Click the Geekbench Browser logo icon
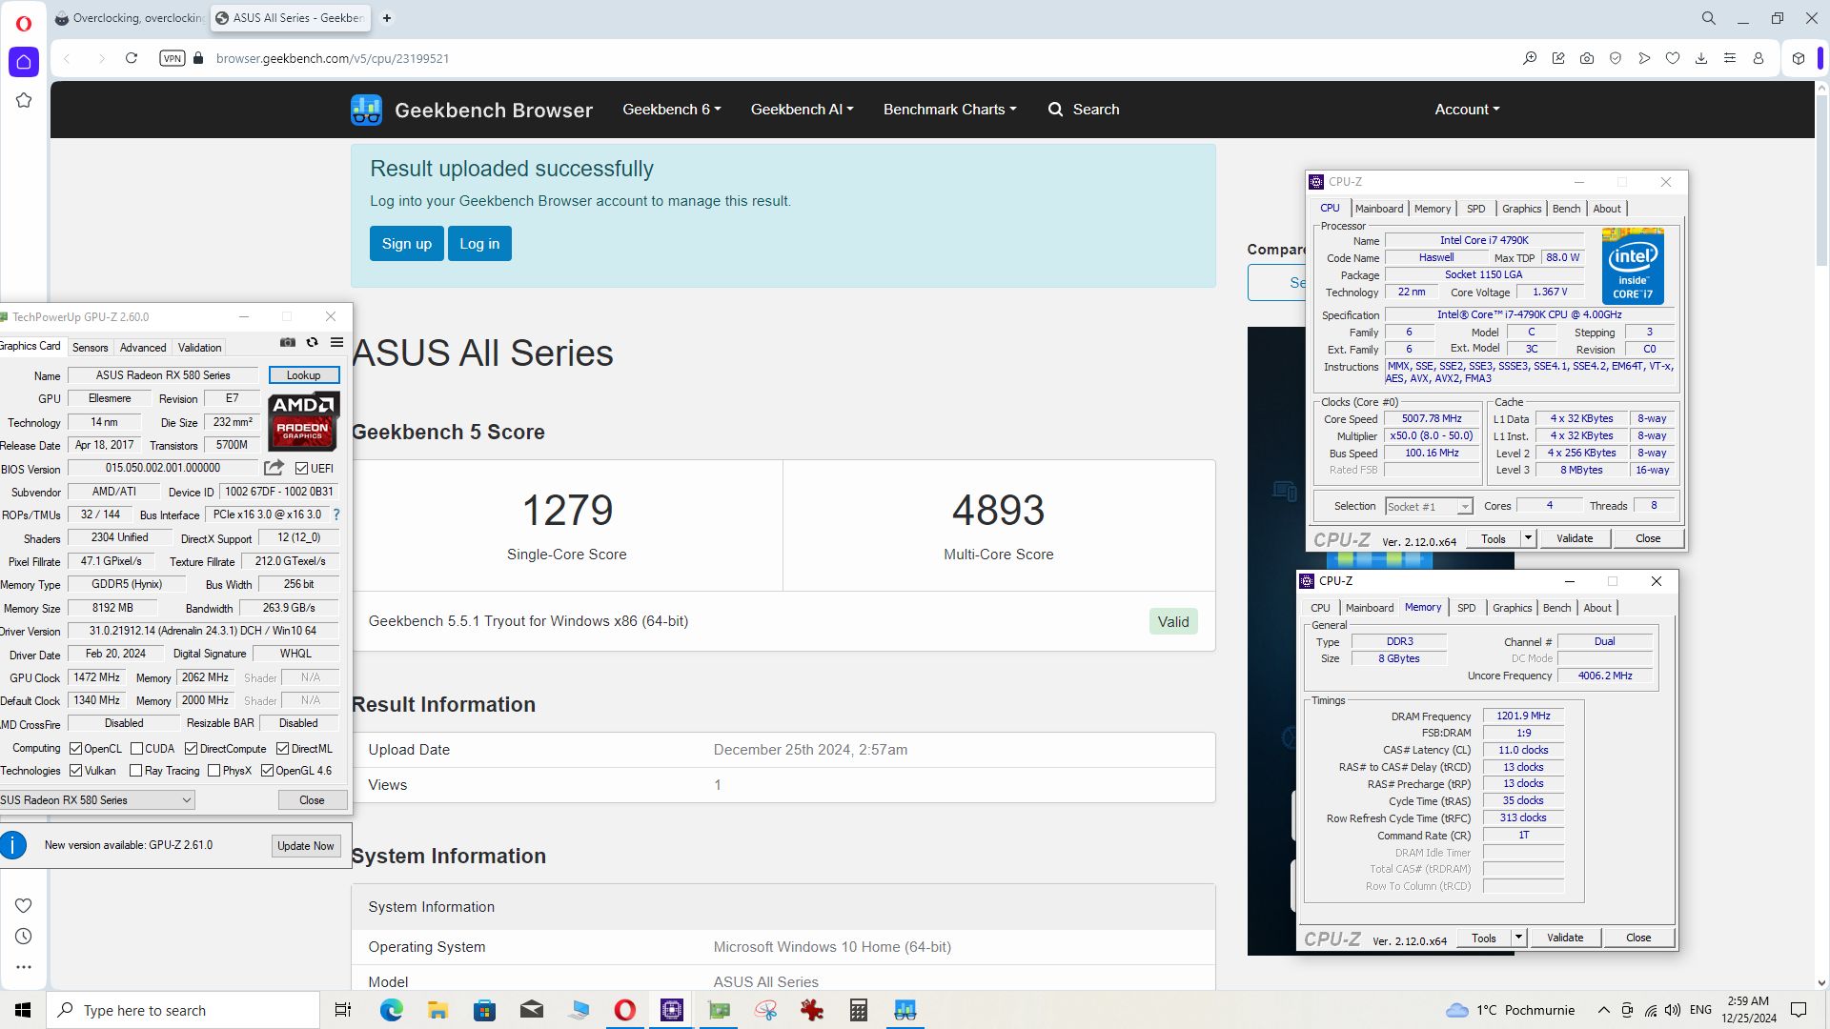Image resolution: width=1830 pixels, height=1029 pixels. (x=366, y=111)
